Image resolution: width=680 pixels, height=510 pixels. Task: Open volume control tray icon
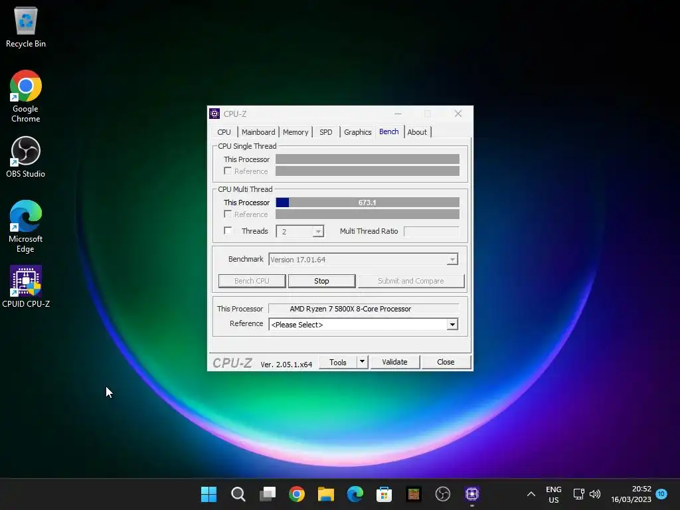pyautogui.click(x=595, y=494)
